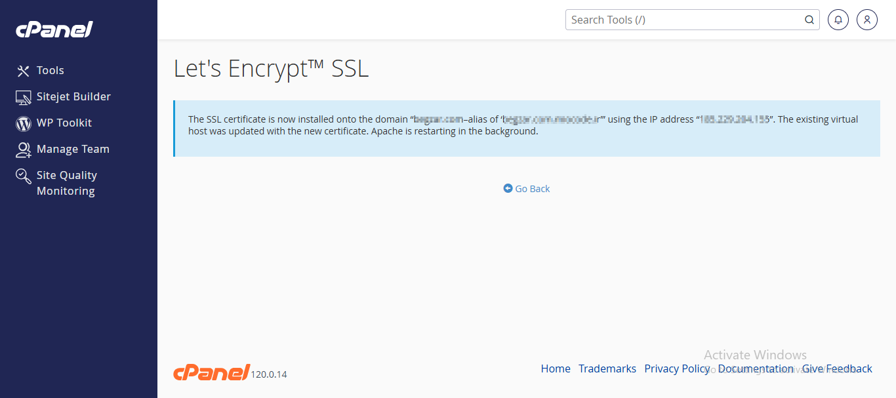This screenshot has height=398, width=896.
Task: Open the Trademarks footer link
Action: [607, 368]
